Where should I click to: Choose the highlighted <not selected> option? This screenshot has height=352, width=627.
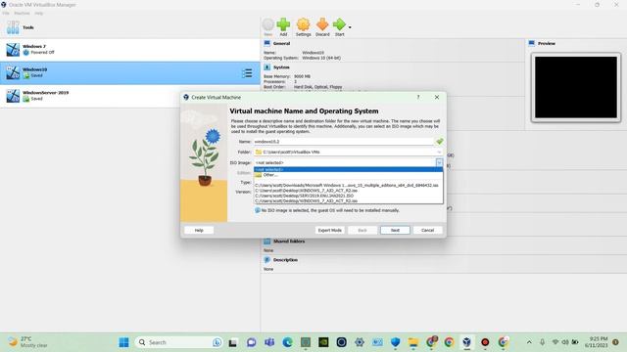pos(349,169)
